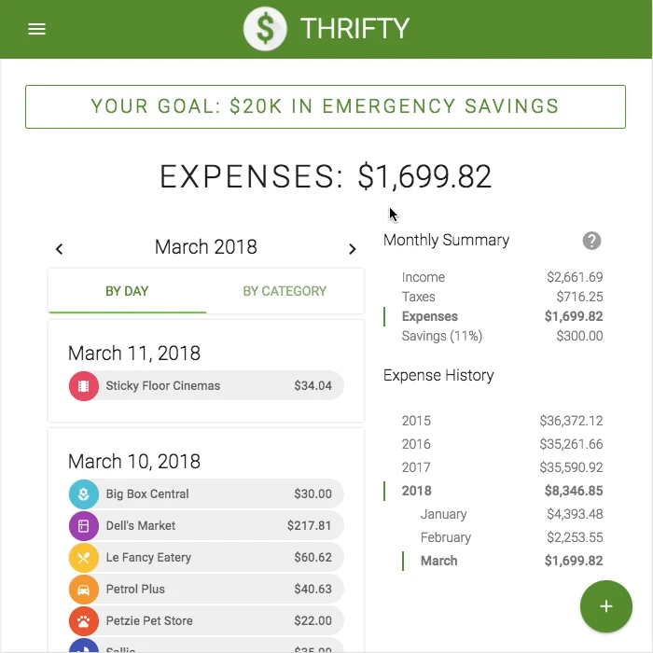Expand the 2015 expense history row
Viewport: 653px width, 653px height.
pyautogui.click(x=502, y=421)
